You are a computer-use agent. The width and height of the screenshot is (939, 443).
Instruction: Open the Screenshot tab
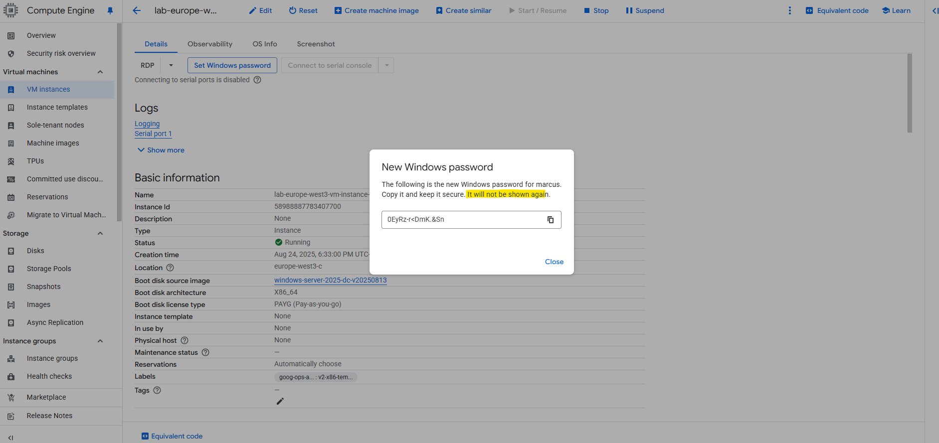coord(316,44)
